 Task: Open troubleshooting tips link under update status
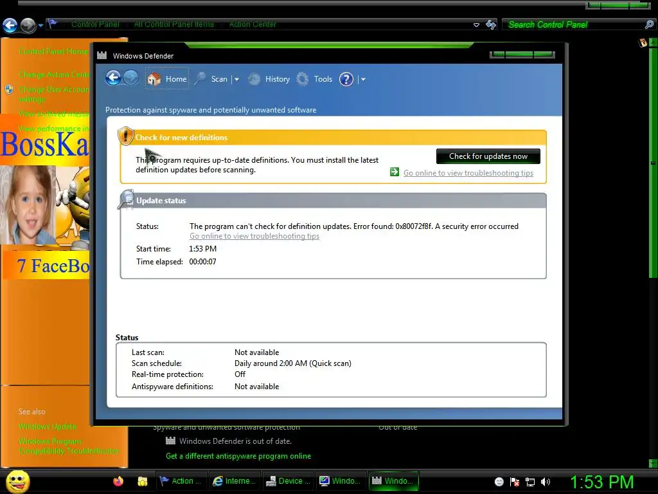click(x=254, y=236)
